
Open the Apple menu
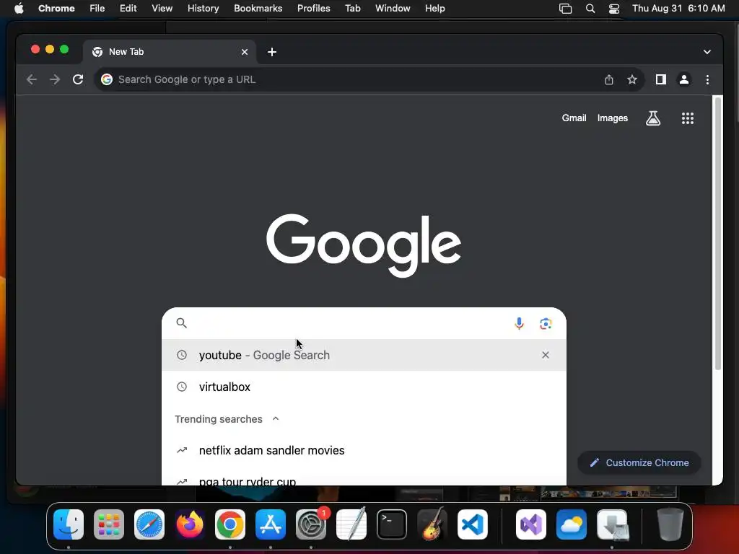click(x=19, y=8)
